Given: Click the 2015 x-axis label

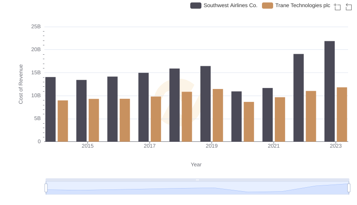Looking at the screenshot, I should click(x=87, y=146).
